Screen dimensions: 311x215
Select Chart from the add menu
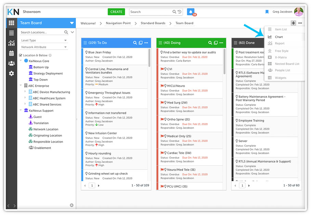285,37
